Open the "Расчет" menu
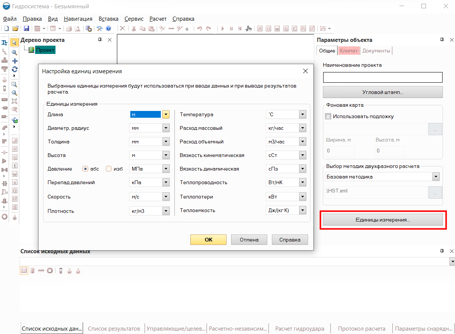 click(x=158, y=18)
